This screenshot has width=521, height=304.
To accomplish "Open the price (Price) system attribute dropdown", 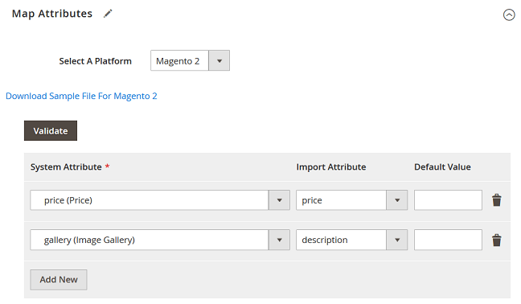I will click(x=160, y=200).
